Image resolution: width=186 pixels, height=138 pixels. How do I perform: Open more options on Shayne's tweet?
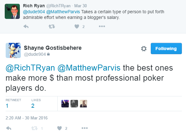(x=85, y=128)
